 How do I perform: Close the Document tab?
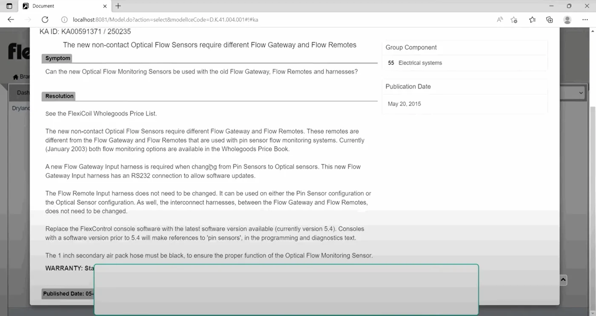[x=105, y=6]
